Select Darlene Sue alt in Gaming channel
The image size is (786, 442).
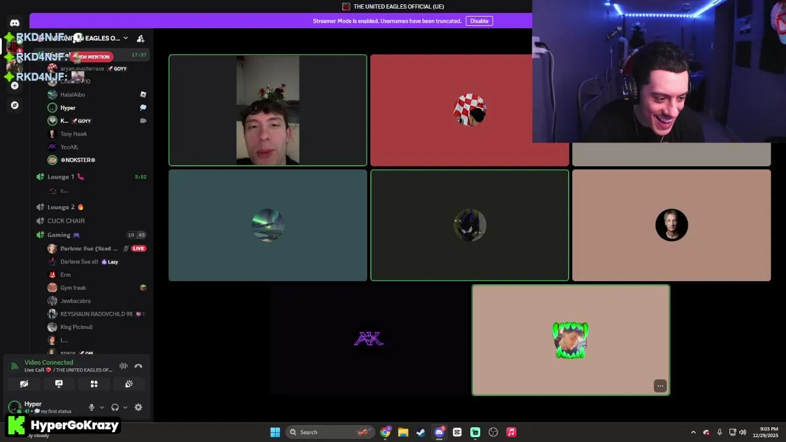pyautogui.click(x=79, y=262)
